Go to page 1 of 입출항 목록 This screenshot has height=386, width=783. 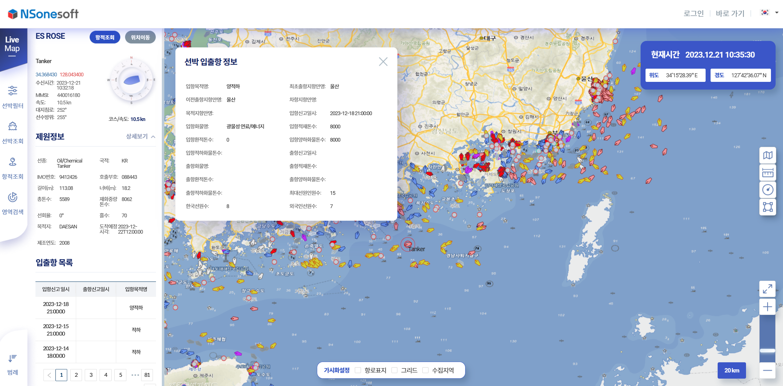61,375
